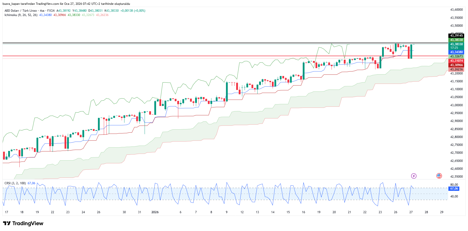Click the CRSI (3, 2, 100) indicator legend
The width and height of the screenshot is (468, 231).
(x=15, y=183)
